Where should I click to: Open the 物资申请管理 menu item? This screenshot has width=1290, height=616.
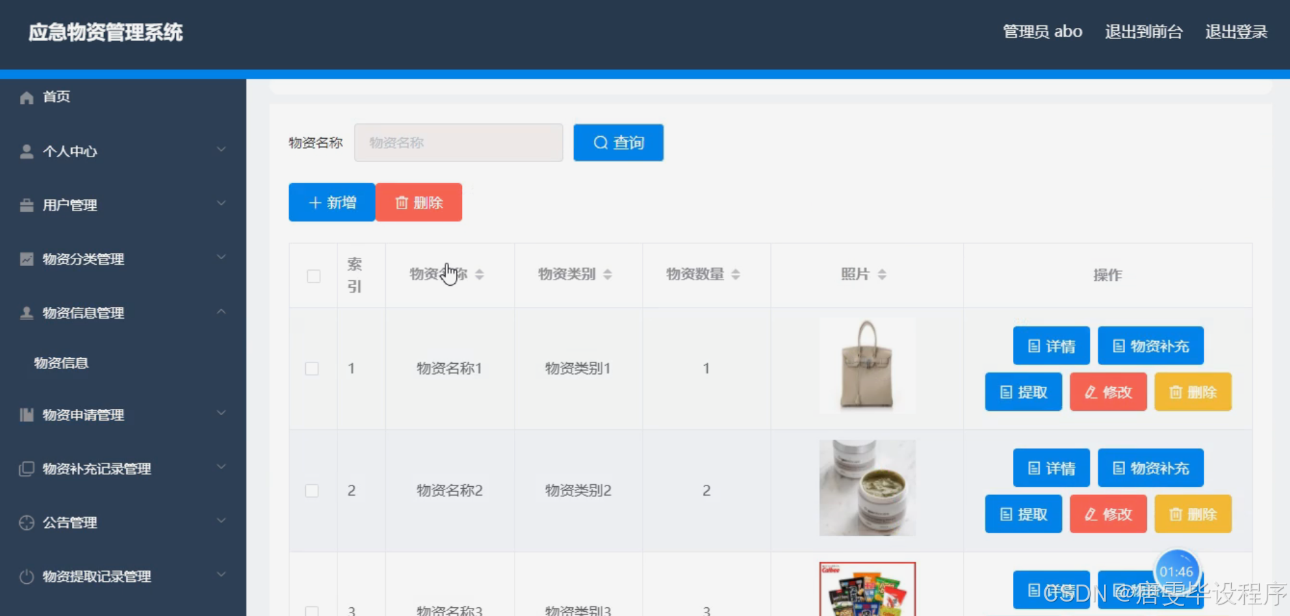point(123,415)
